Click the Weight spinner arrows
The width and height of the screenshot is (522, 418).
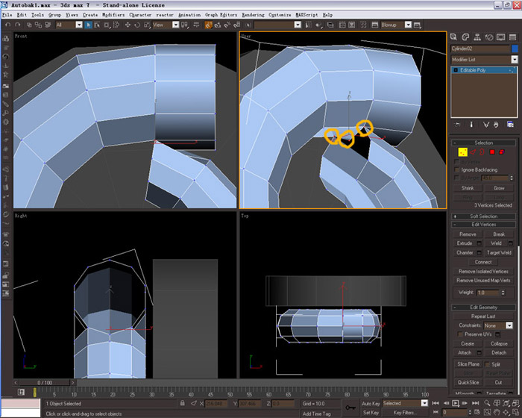click(503, 293)
